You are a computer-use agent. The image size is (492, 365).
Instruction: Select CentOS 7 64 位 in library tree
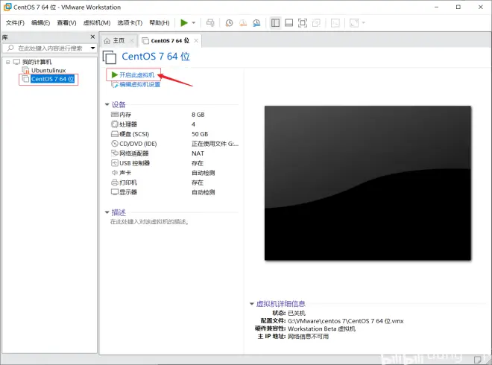(x=52, y=79)
